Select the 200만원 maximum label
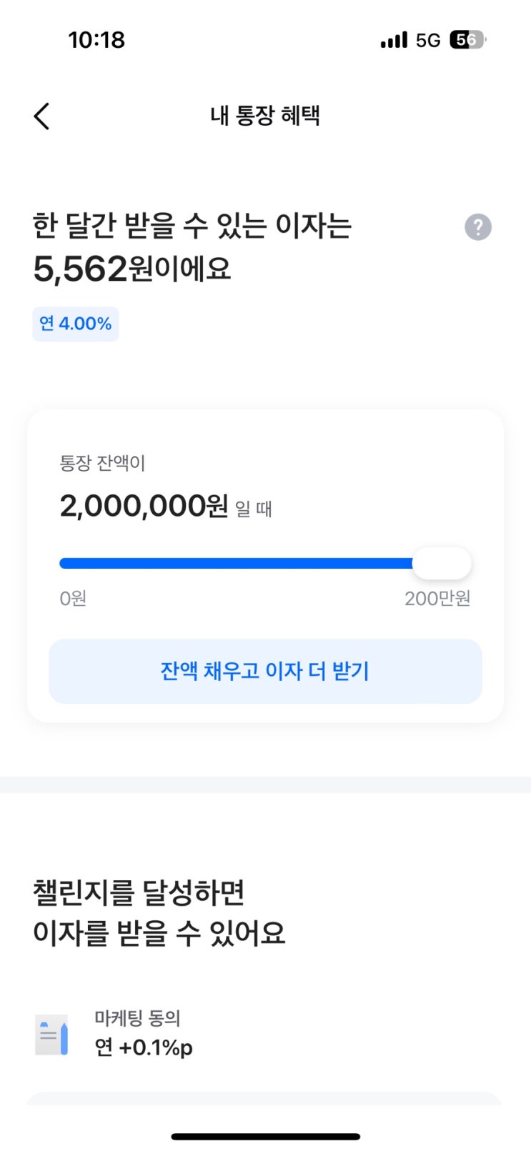 pyautogui.click(x=437, y=598)
